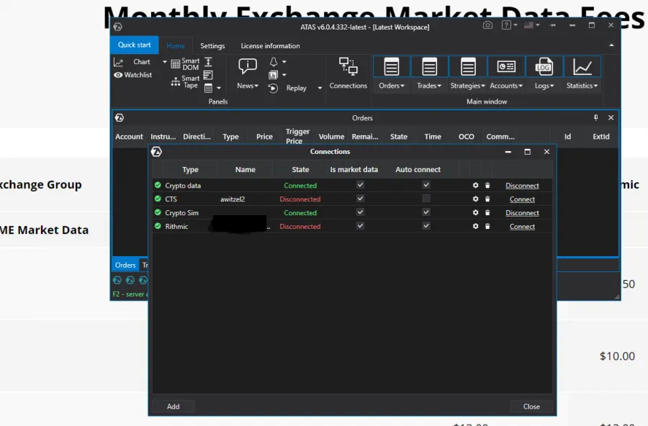Open the License information tab
The width and height of the screenshot is (648, 426).
tap(270, 46)
